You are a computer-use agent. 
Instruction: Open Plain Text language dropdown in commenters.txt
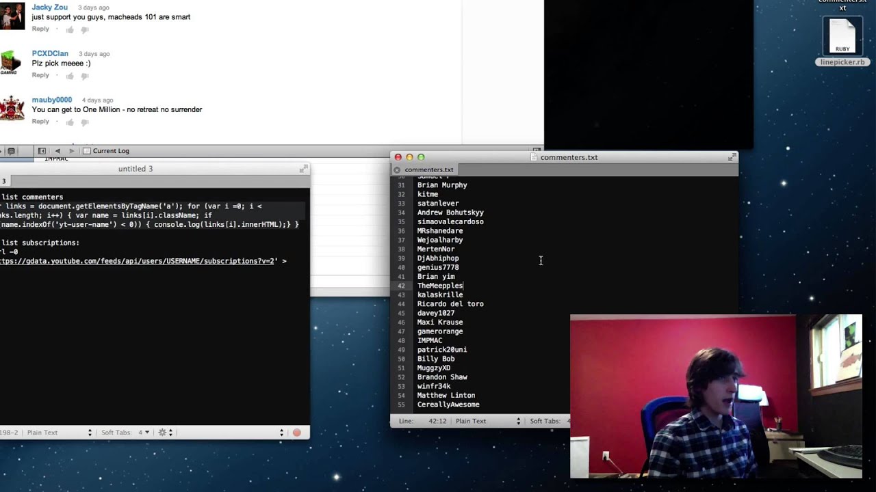coord(488,421)
